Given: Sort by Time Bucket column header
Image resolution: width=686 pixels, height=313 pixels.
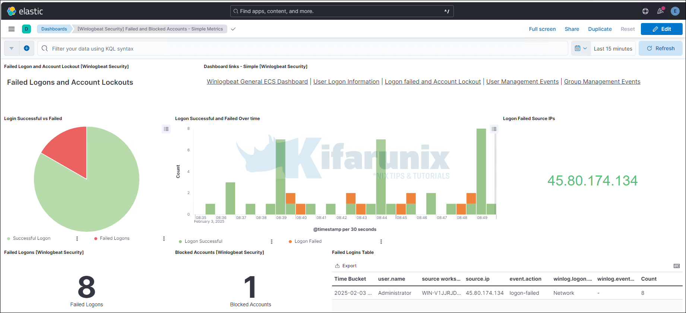Looking at the screenshot, I should coord(350,279).
